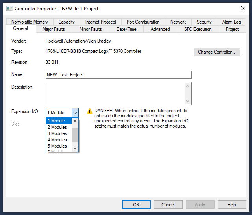Collapse the Expansion I/O dropdown arrow
252x215 pixels.
[75, 113]
